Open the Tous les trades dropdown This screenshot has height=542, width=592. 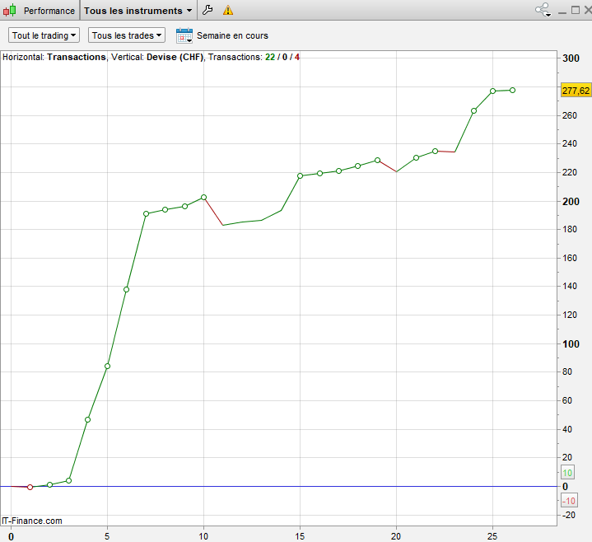tap(127, 35)
